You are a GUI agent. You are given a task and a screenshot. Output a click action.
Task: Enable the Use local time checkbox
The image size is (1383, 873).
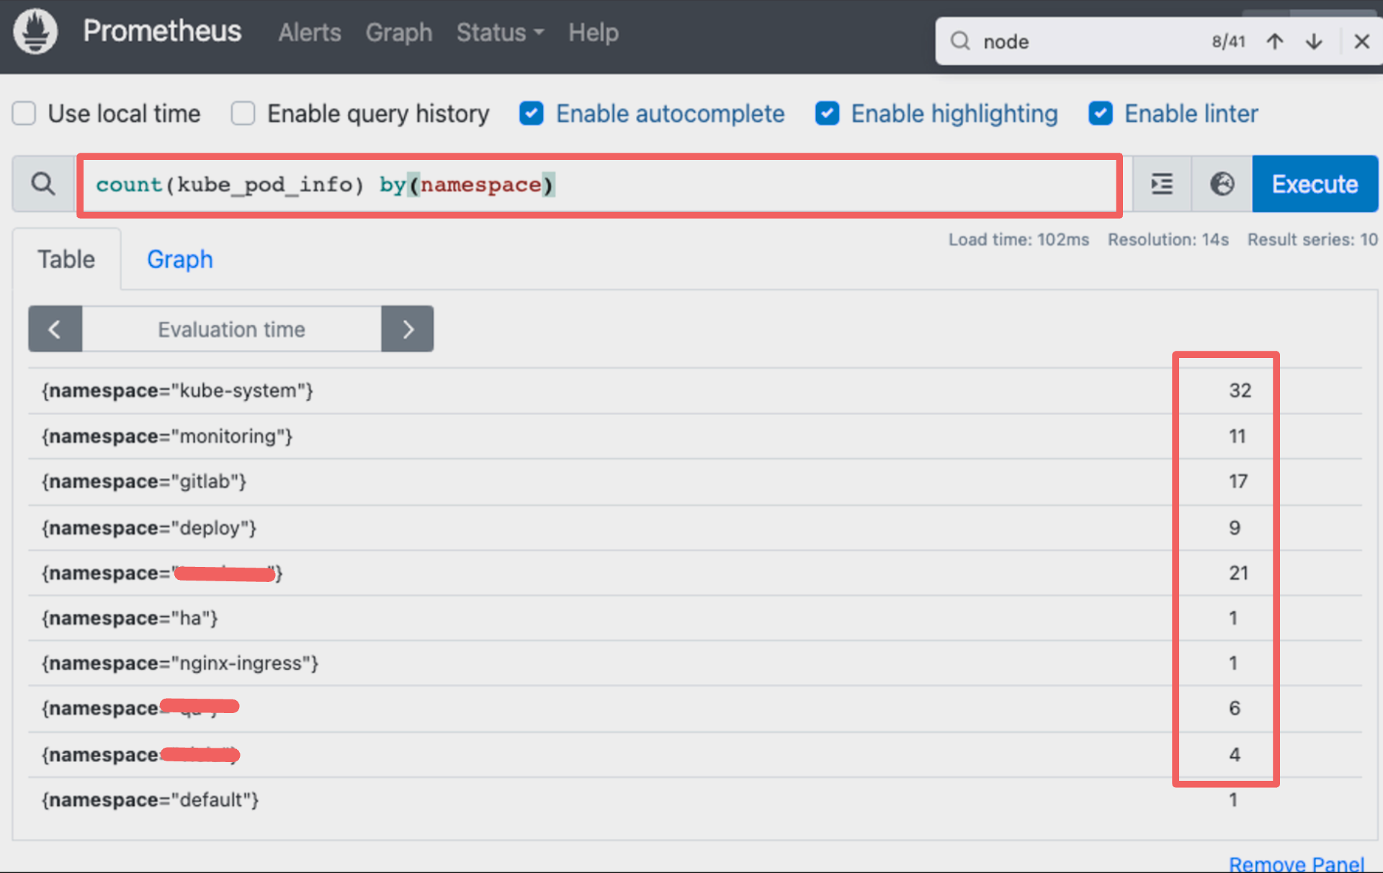24,114
